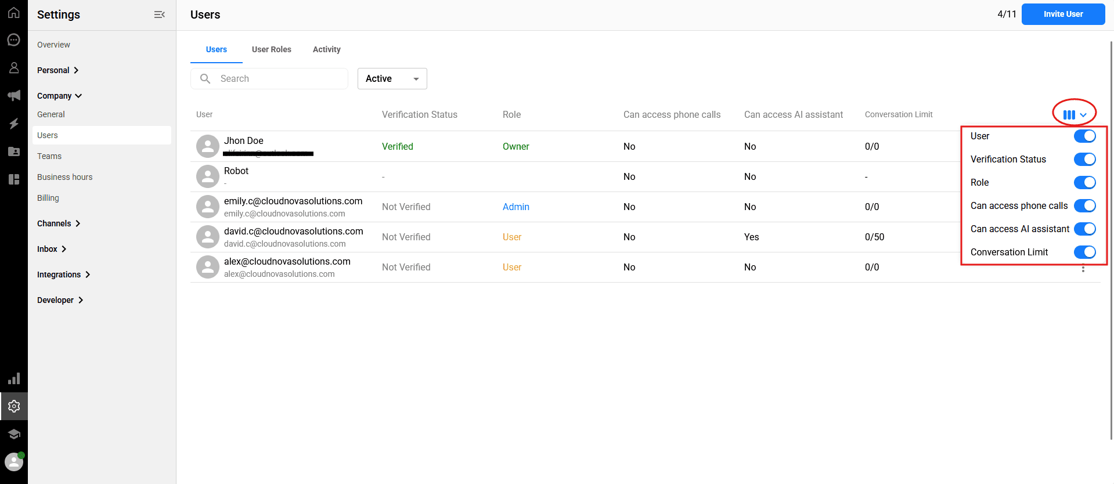Collapse the Settings sidebar menu icon

[160, 15]
